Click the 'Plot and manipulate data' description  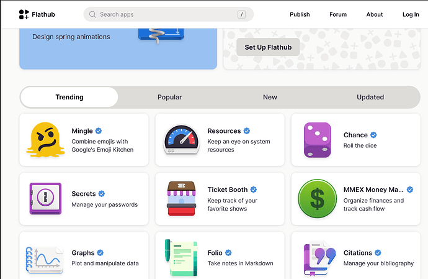105,263
